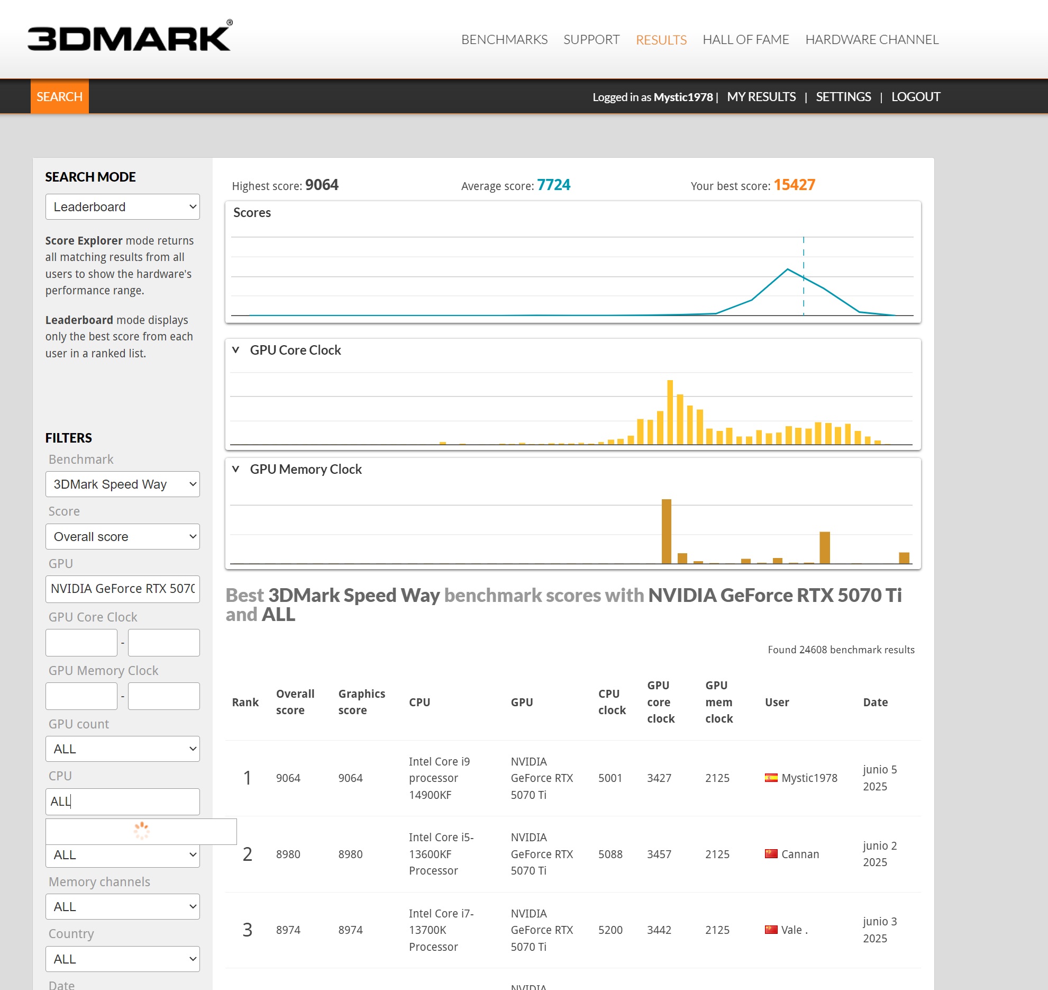Click Your best score value 15427
This screenshot has height=990, width=1048.
tap(794, 185)
